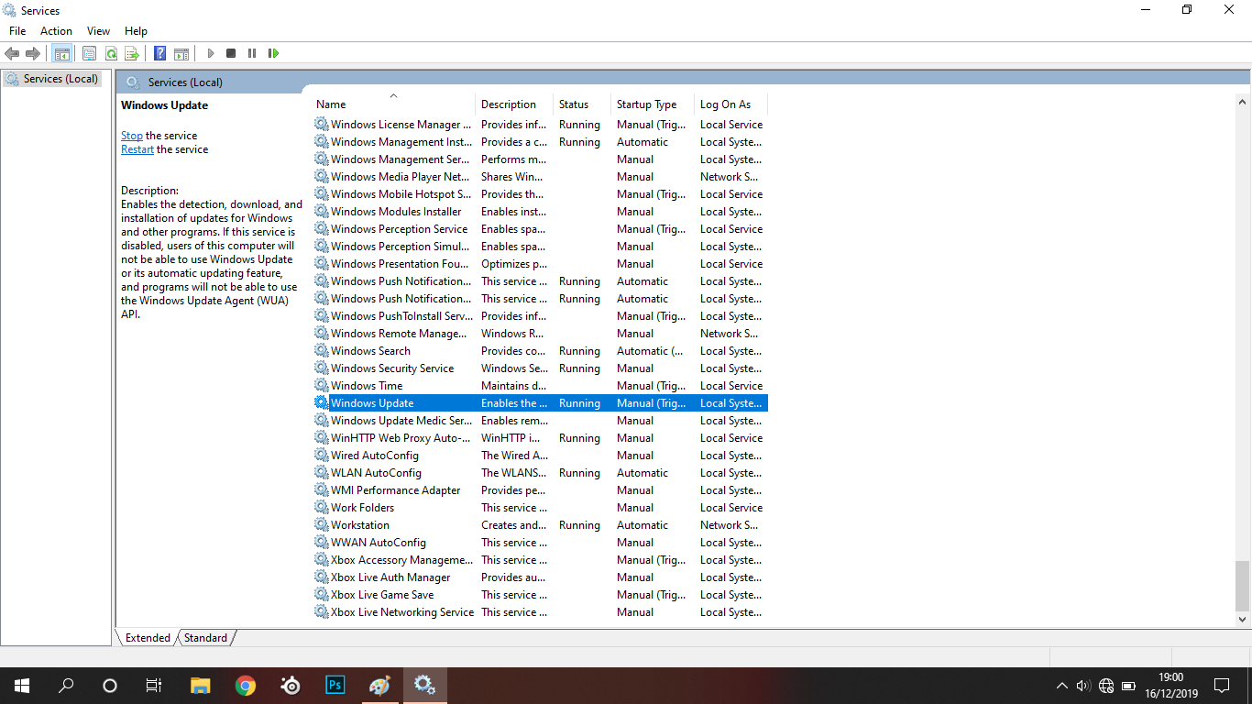Click the scrollbar down arrow of services list
Screen dimensions: 1252x704
pyautogui.click(x=1242, y=620)
